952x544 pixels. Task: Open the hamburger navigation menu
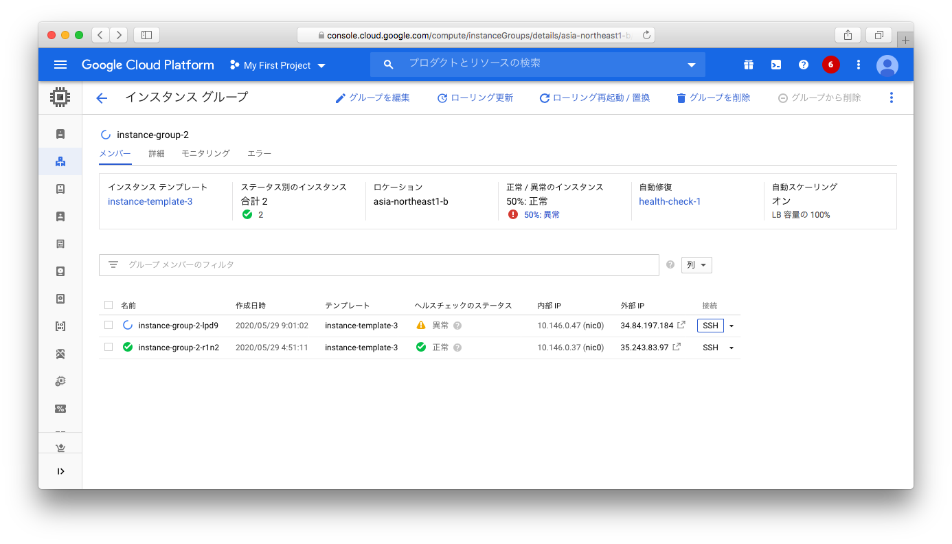60,65
